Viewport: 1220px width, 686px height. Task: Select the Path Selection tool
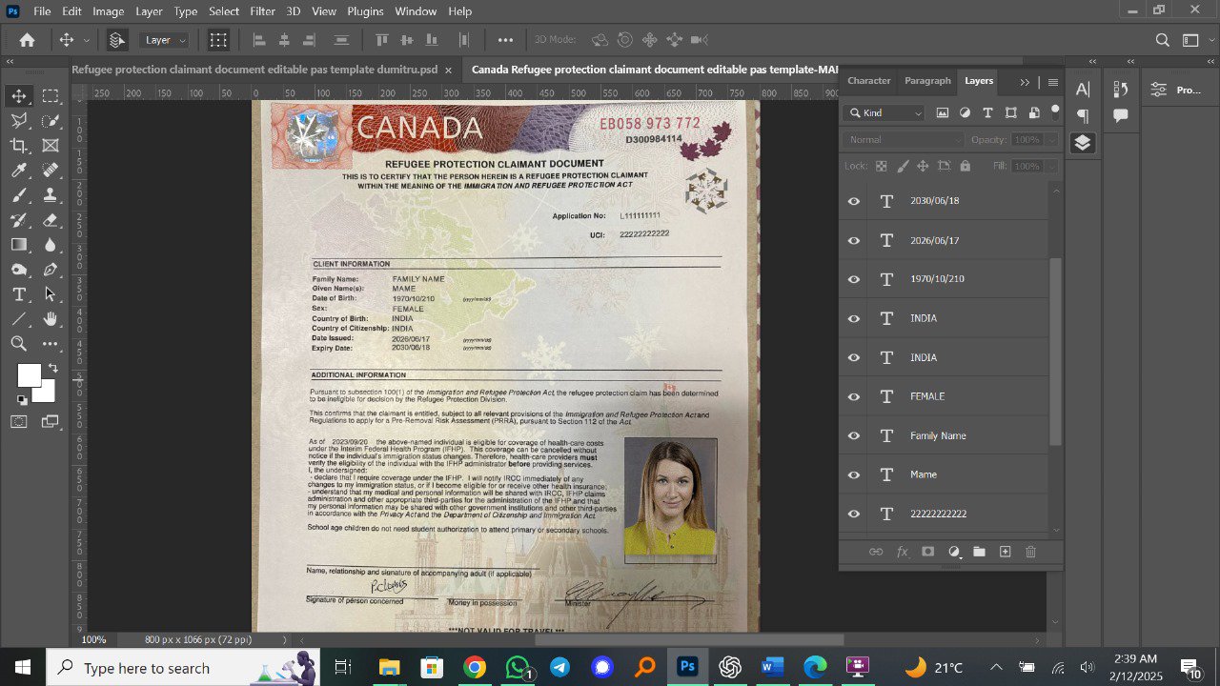[x=51, y=294]
